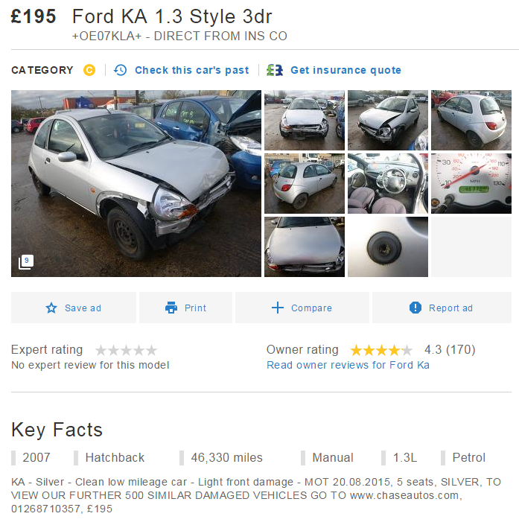Viewport: 519px width, 528px height.
Task: Open the main silver Ford KA photo
Action: [136, 183]
